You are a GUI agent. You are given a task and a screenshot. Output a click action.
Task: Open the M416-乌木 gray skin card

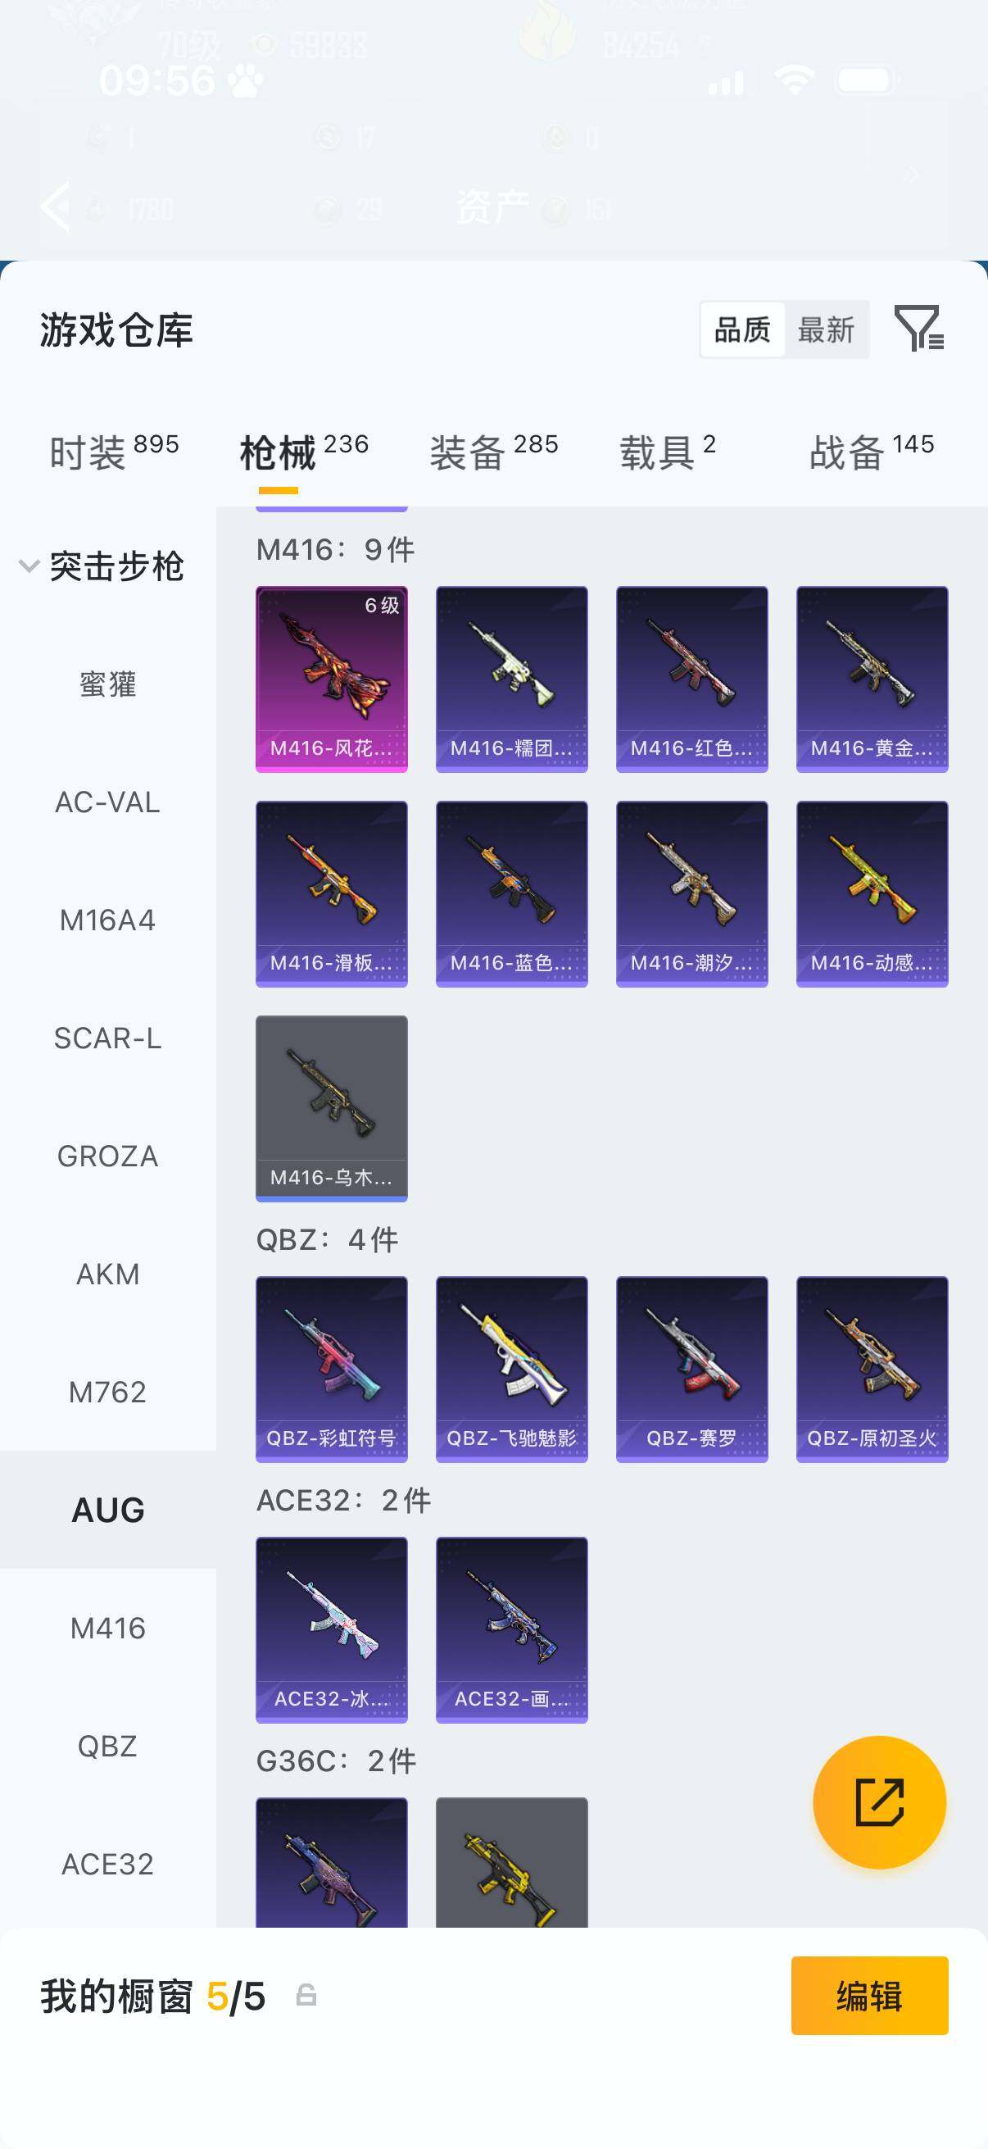[x=331, y=1108]
